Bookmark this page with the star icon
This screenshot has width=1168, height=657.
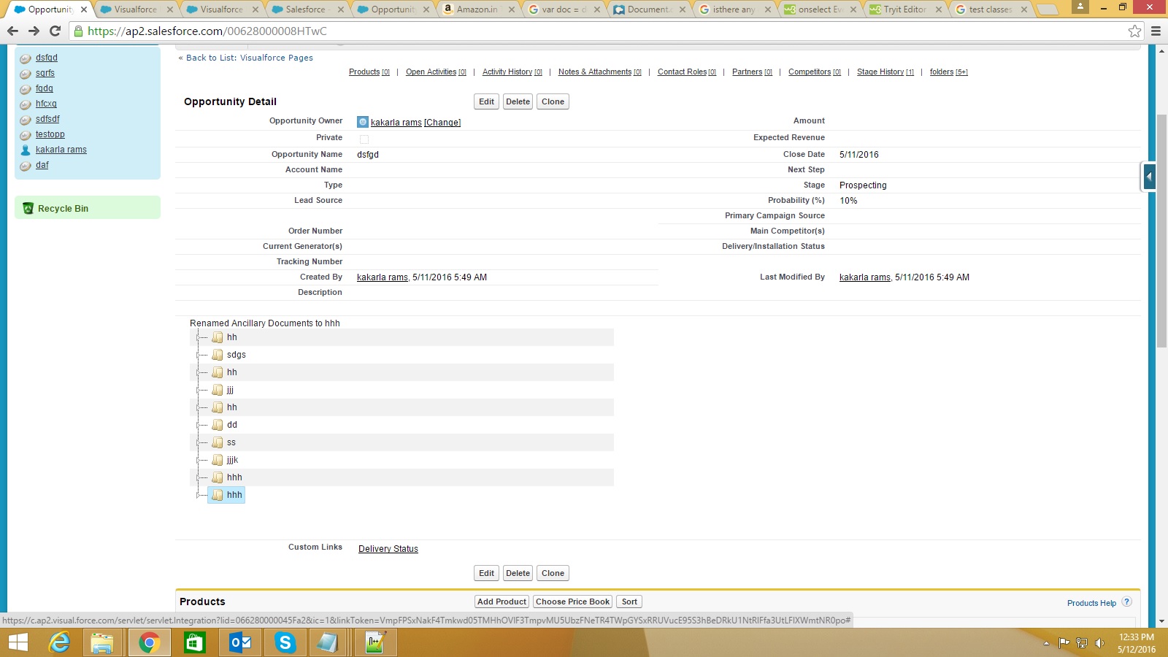click(1134, 31)
